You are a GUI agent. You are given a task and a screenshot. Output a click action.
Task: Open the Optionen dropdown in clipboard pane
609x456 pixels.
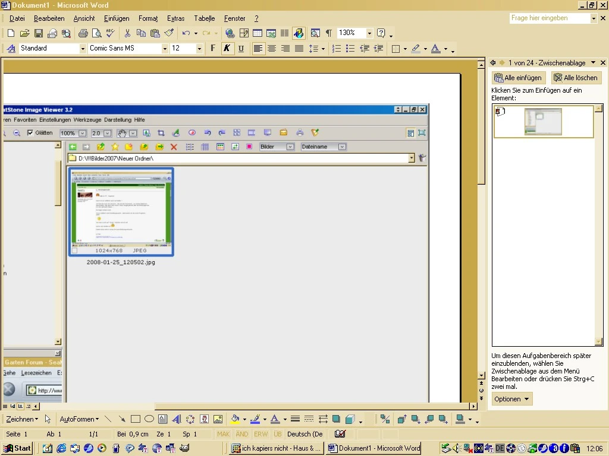[511, 399]
